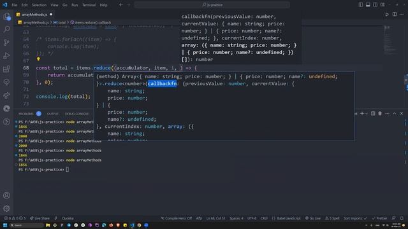
Task: Click Quokka in the status bar
Action: click(x=68, y=218)
